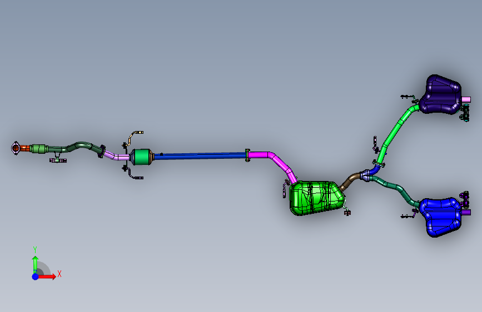Select the dark purple upper rear muffler

(x=440, y=94)
